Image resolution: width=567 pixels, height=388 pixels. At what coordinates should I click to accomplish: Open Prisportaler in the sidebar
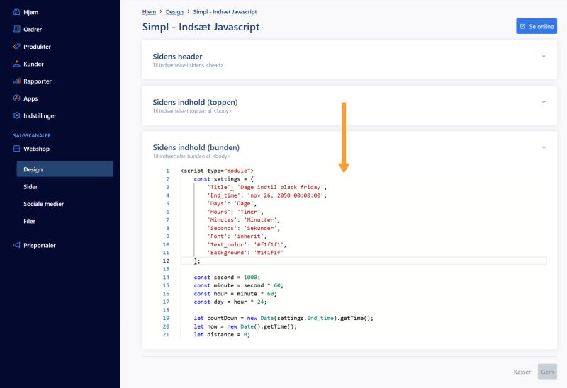(40, 245)
